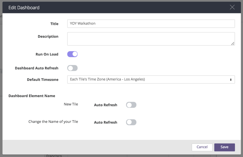Click the Cancel button
Image resolution: width=243 pixels, height=157 pixels.
tap(202, 147)
